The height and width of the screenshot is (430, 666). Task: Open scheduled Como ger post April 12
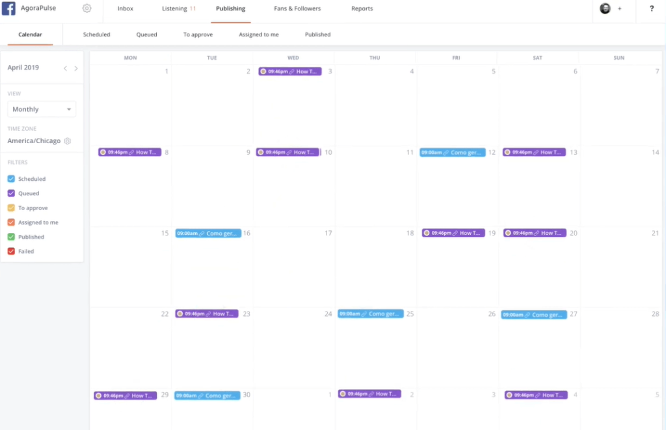pos(453,152)
